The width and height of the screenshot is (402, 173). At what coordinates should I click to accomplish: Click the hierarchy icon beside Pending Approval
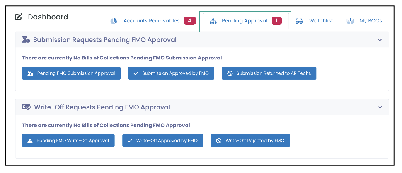(x=213, y=21)
